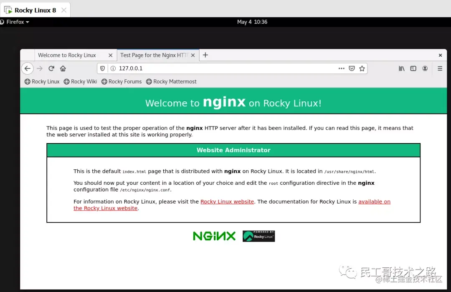Open the tracking protection shield icon

[x=102, y=68]
